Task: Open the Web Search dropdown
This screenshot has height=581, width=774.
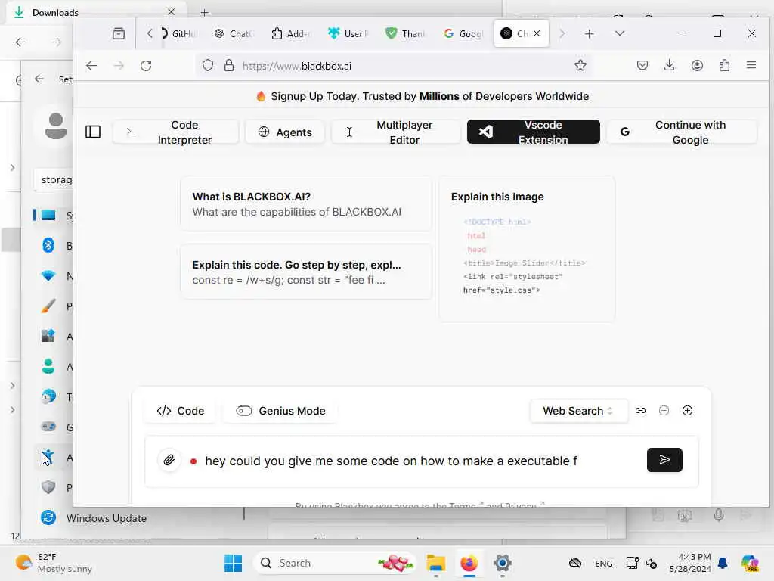Action: 578,411
